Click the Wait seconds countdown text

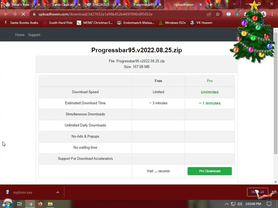pos(158,171)
